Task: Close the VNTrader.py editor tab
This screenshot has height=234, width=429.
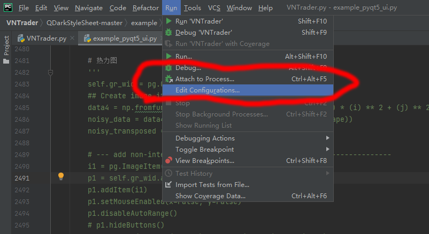Action: click(72, 38)
